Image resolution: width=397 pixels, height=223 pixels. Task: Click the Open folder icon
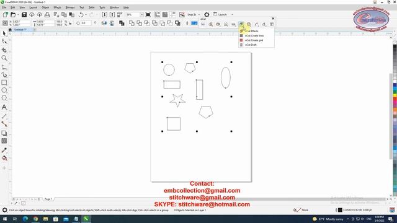(x=13, y=15)
